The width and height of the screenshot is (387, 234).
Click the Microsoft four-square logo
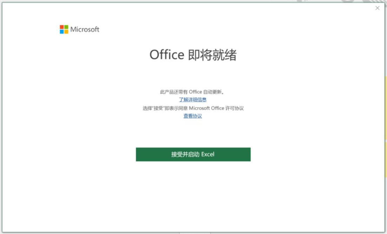64,29
